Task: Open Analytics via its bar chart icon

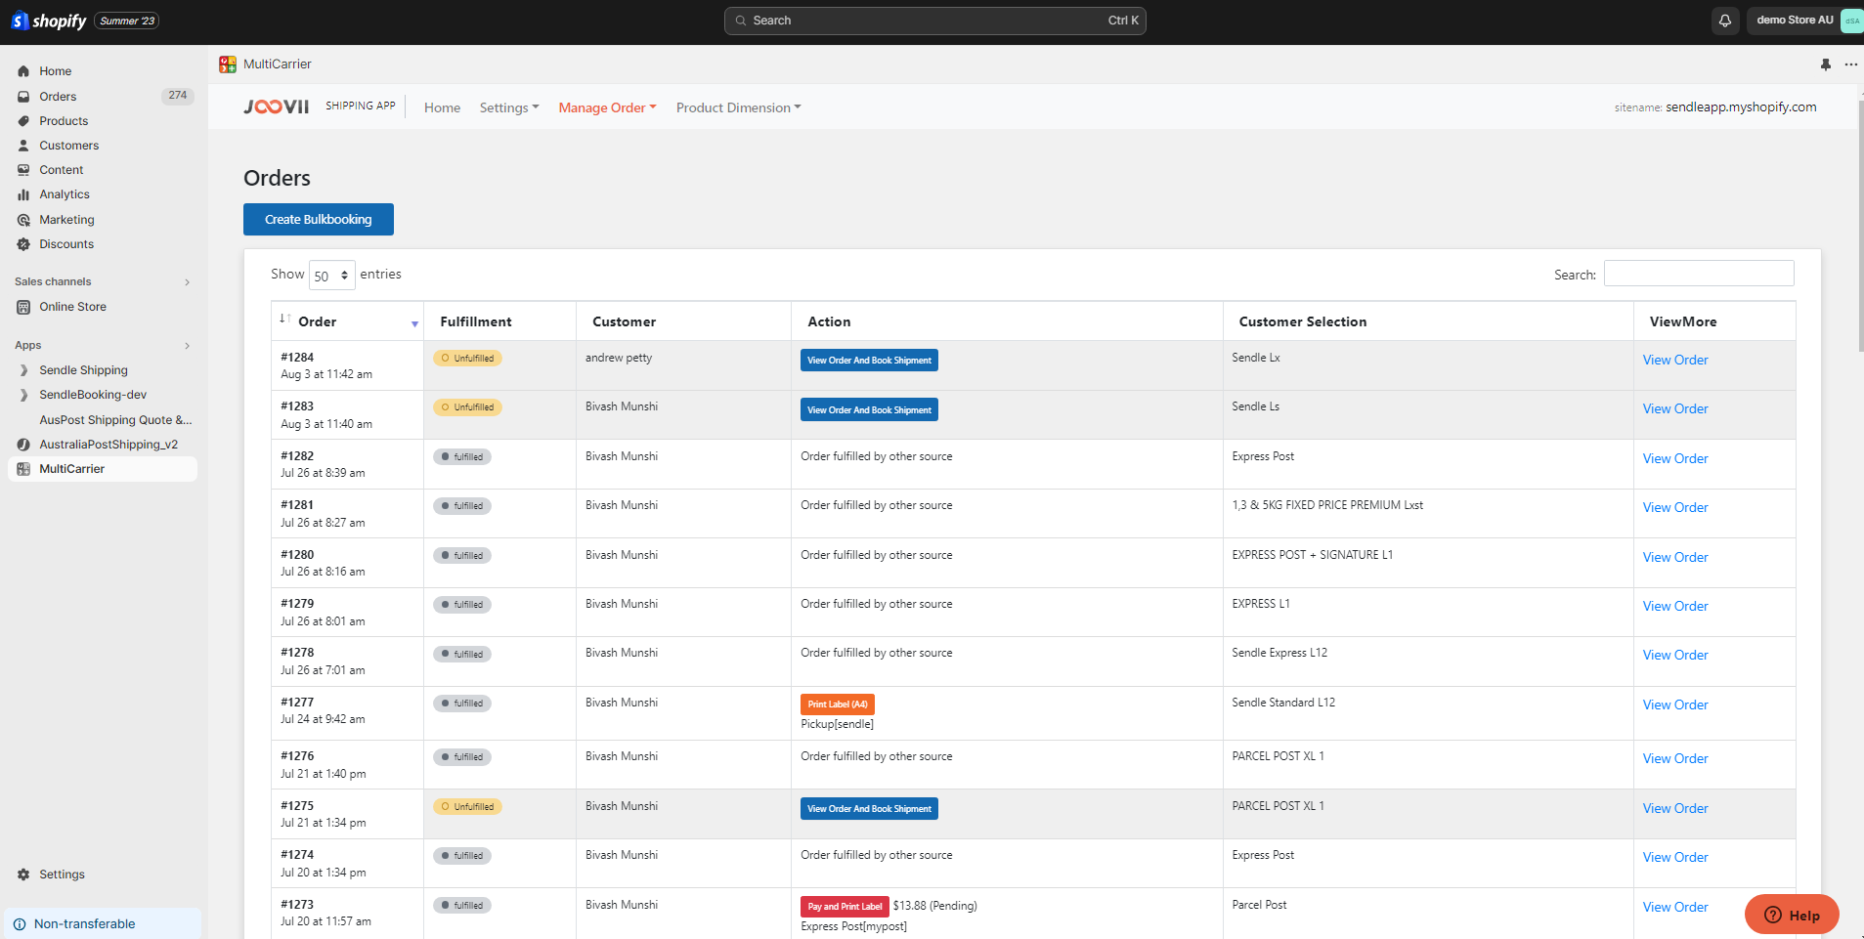Action: pos(23,194)
